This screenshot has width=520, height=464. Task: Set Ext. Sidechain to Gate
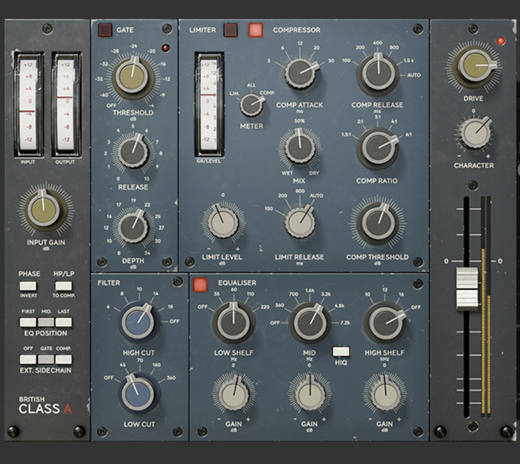pyautogui.click(x=46, y=359)
